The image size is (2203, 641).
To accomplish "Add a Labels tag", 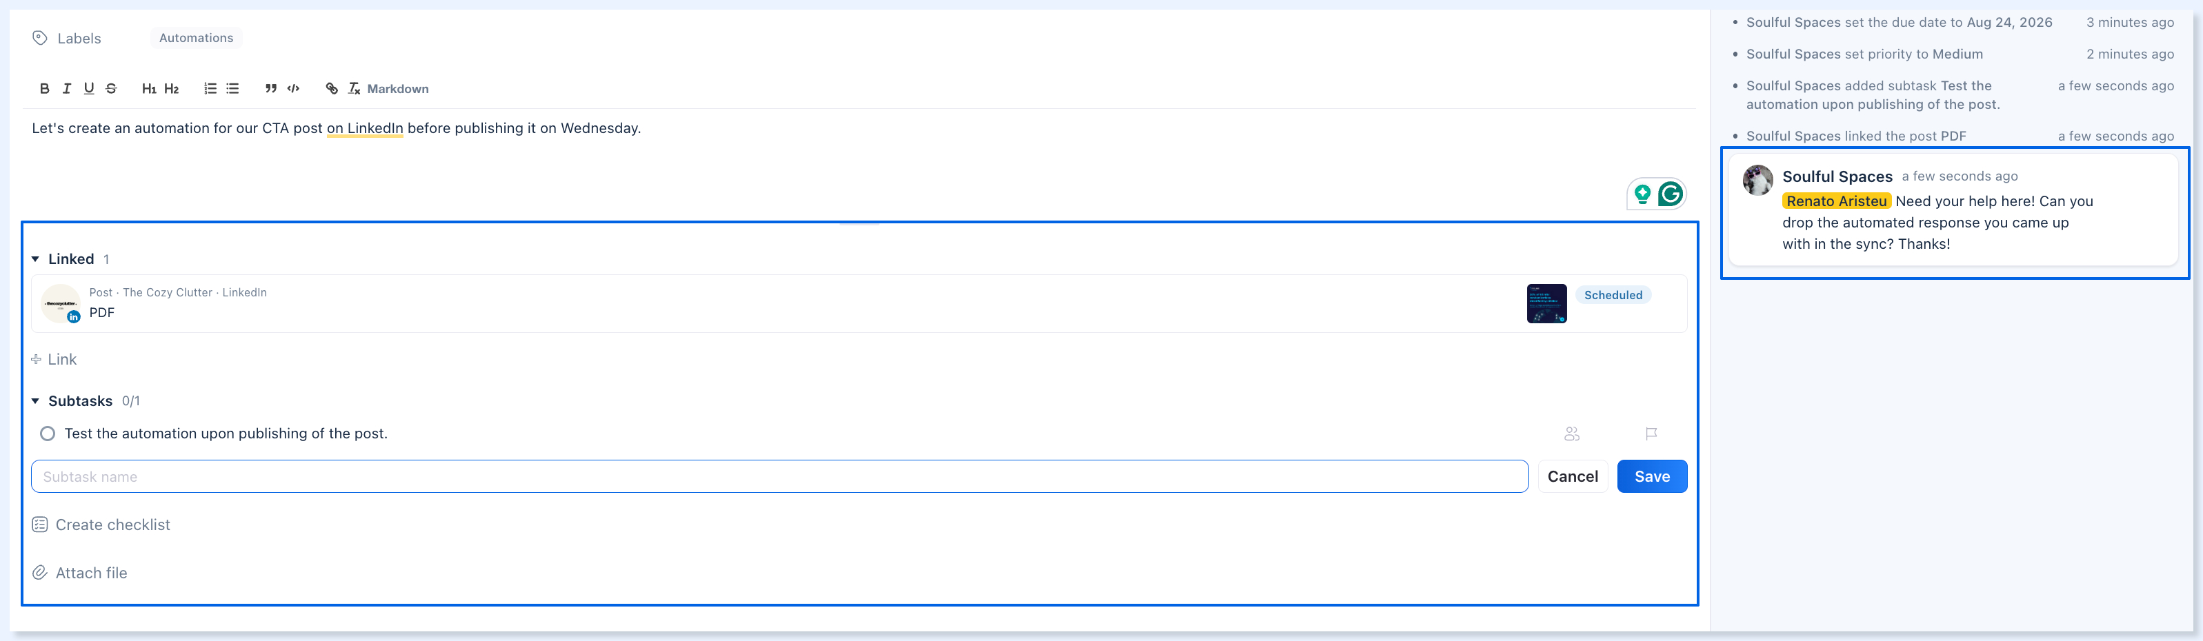I will pyautogui.click(x=67, y=39).
